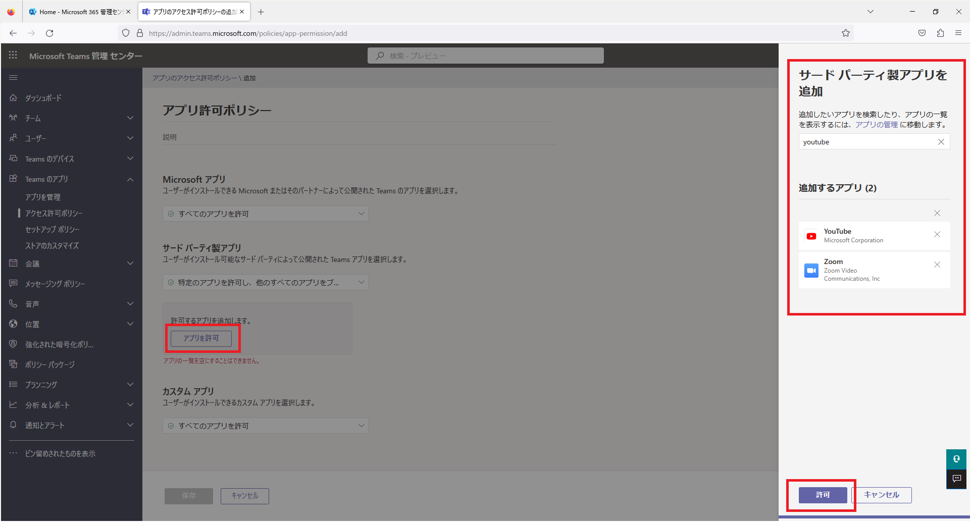Image resolution: width=971 pixels, height=522 pixels.
Task: Go back to the previous page
Action: [x=13, y=33]
